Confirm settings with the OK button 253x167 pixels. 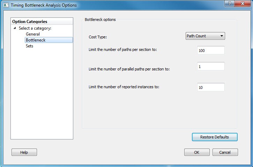point(197,152)
